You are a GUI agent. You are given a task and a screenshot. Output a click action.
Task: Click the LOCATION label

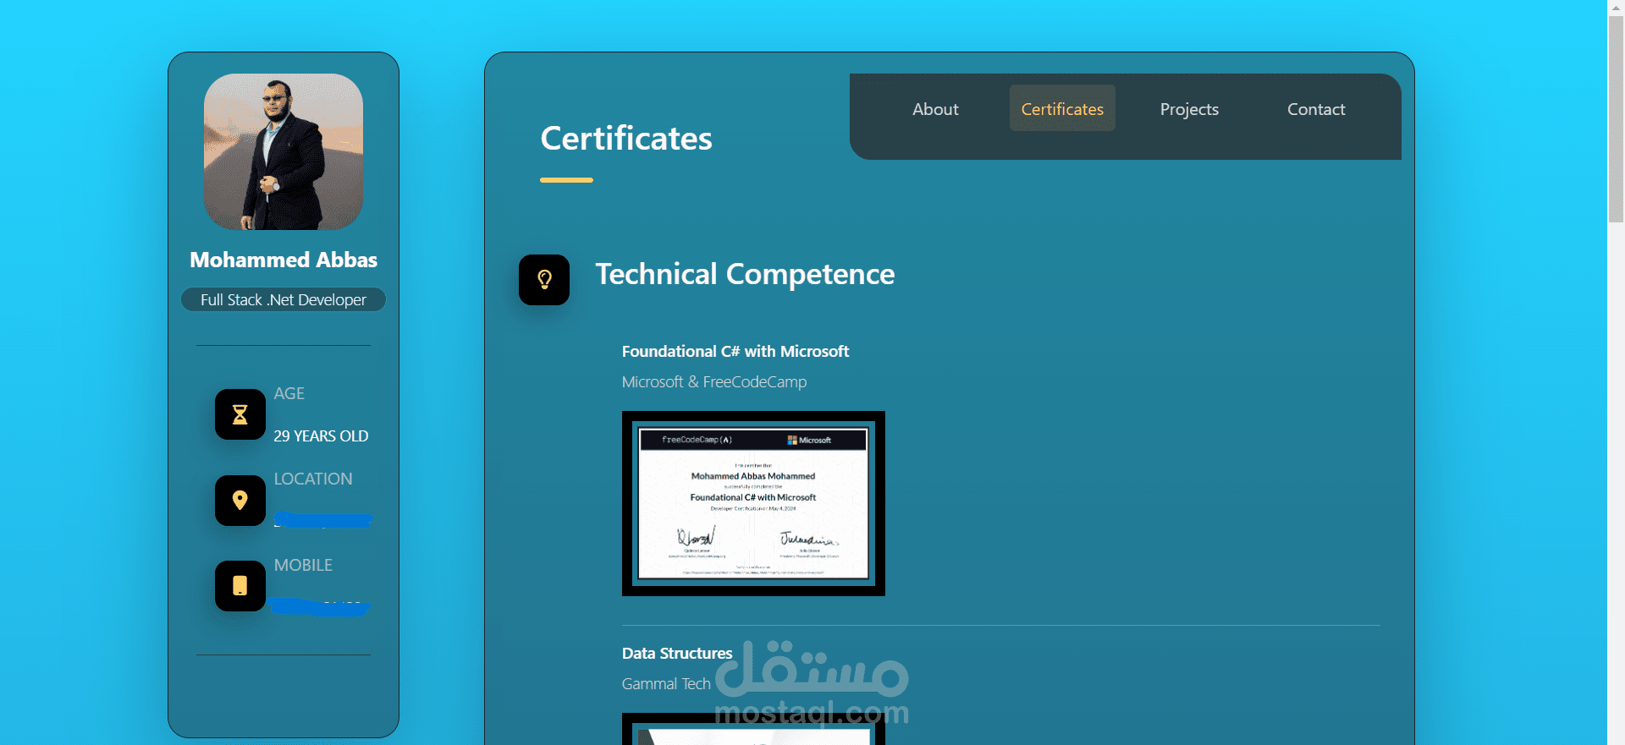313,479
